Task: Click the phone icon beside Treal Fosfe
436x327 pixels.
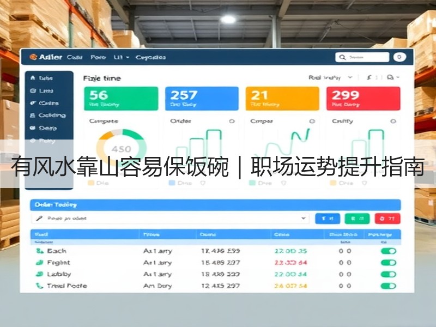Action: pos(40,286)
